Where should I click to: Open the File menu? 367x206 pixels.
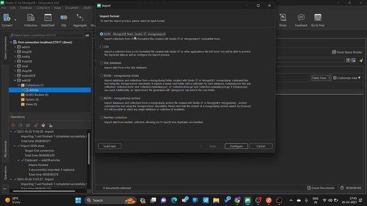point(4,7)
